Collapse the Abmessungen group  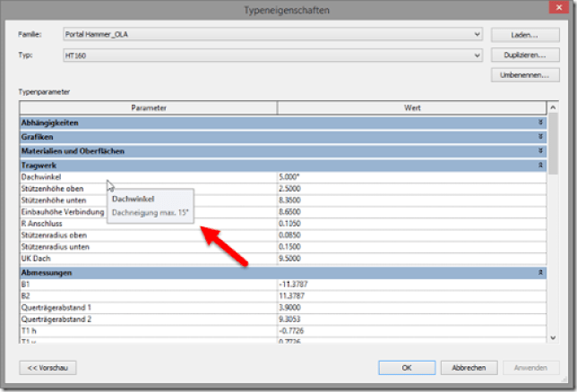click(x=540, y=272)
